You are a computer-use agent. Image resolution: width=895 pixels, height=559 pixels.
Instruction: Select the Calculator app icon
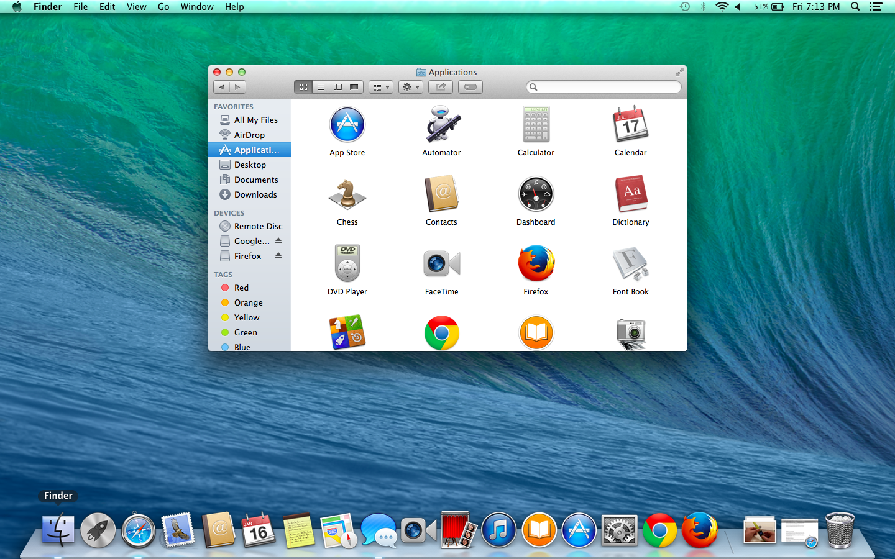tap(536, 124)
